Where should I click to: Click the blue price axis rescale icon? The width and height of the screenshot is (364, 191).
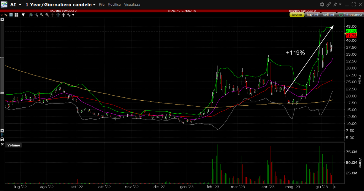[x=2, y=135]
